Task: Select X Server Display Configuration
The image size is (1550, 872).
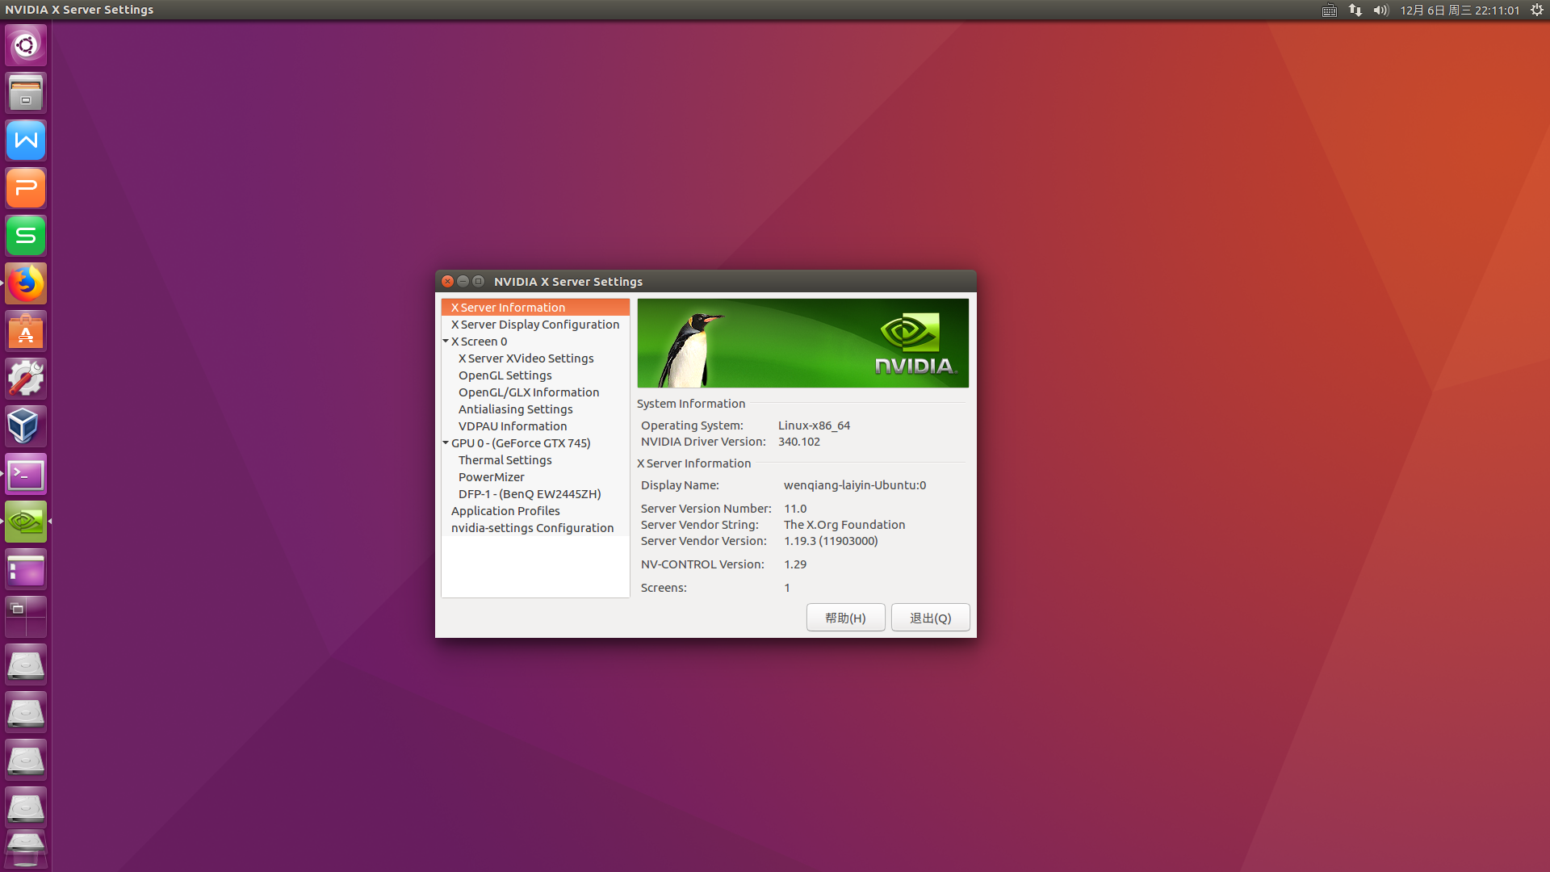Action: [x=535, y=325]
